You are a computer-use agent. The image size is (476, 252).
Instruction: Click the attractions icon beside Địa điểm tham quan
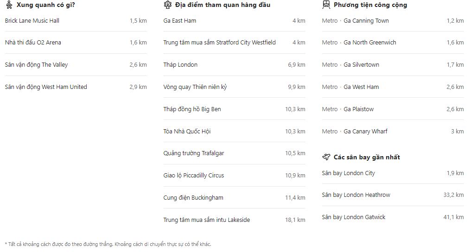(x=168, y=5)
